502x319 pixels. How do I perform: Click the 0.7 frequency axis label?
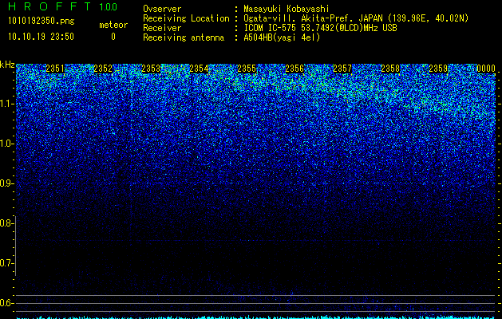[x=6, y=263]
